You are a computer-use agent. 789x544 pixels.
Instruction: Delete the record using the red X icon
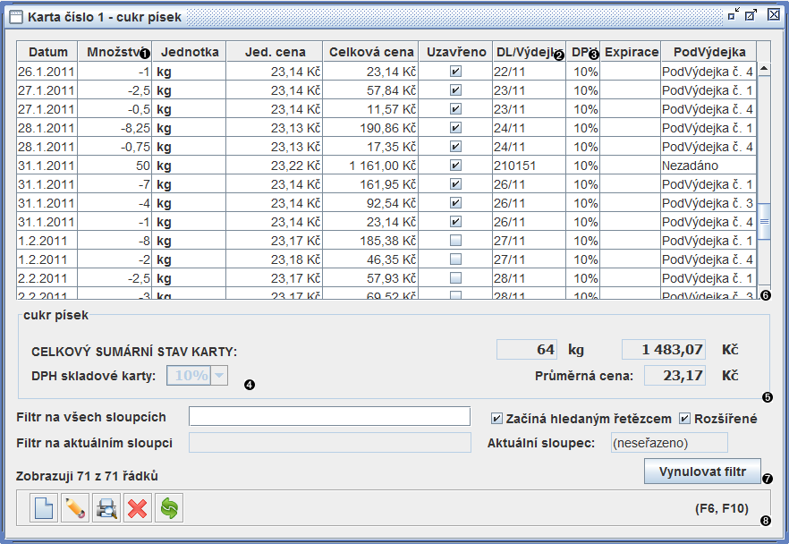click(137, 508)
